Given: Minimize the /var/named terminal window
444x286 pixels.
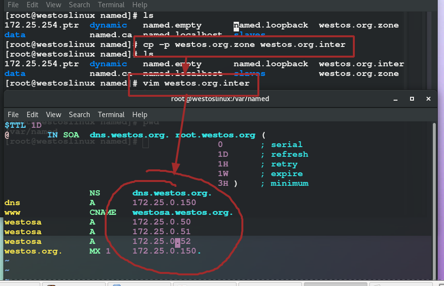Looking at the screenshot, I should 396,99.
